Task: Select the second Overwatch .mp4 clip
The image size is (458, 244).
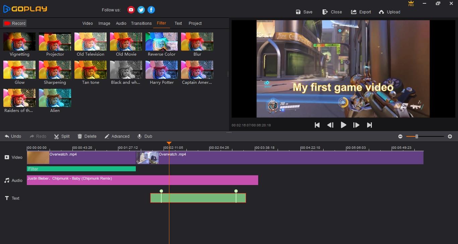Action: (x=280, y=158)
